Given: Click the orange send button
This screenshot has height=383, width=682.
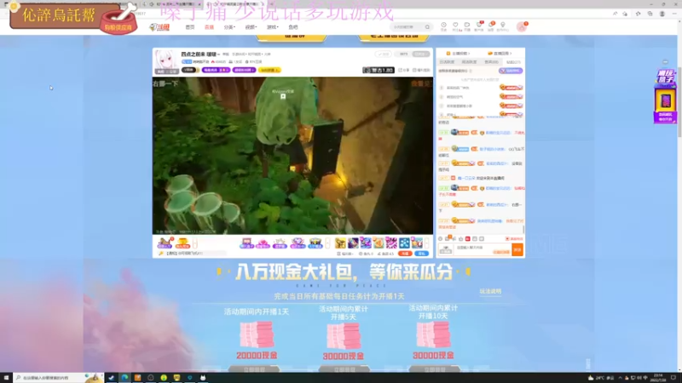Looking at the screenshot, I should 517,249.
